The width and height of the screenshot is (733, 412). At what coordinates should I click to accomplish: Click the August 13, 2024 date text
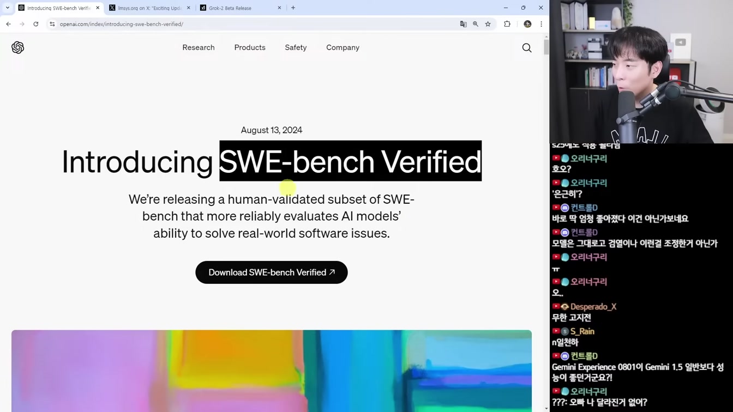tap(272, 130)
